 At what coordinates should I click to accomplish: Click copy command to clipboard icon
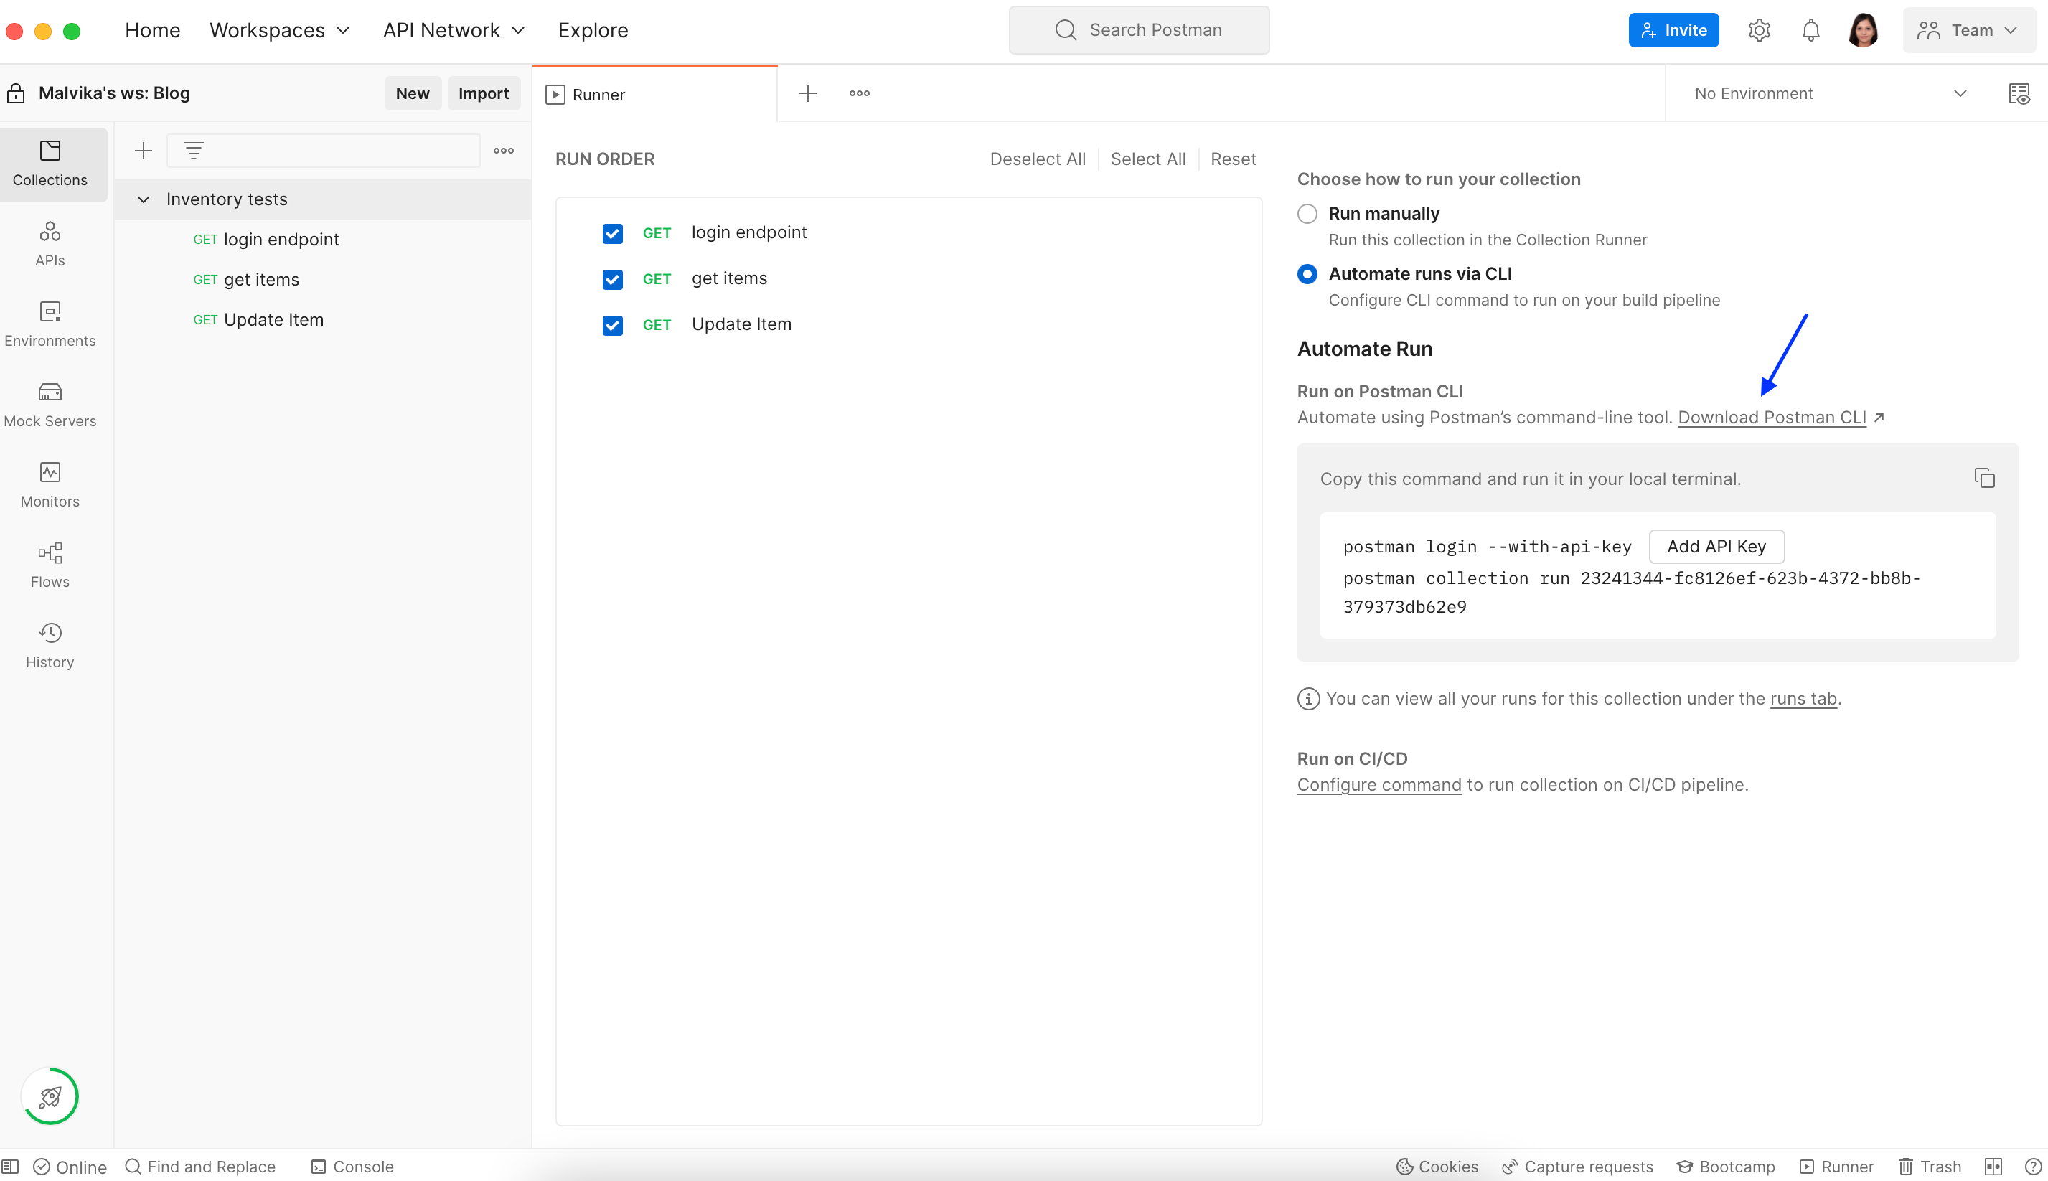pos(1983,478)
